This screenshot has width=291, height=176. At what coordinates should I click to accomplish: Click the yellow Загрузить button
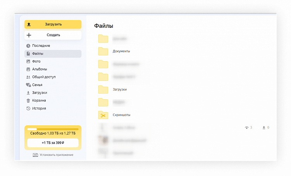(53, 24)
